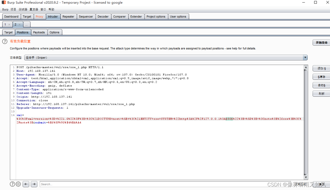330x190 pixels.
Task: Click the submit parameter in request body
Action: pos(40,122)
